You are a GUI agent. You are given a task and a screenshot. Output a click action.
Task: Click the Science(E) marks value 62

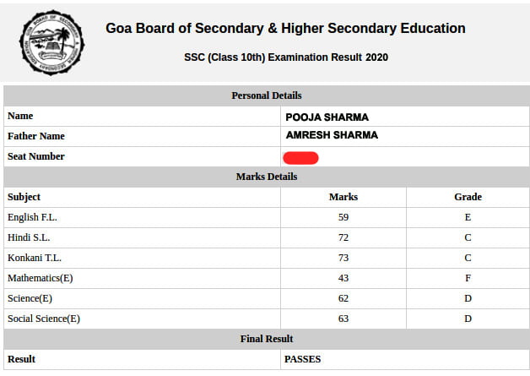tap(343, 298)
